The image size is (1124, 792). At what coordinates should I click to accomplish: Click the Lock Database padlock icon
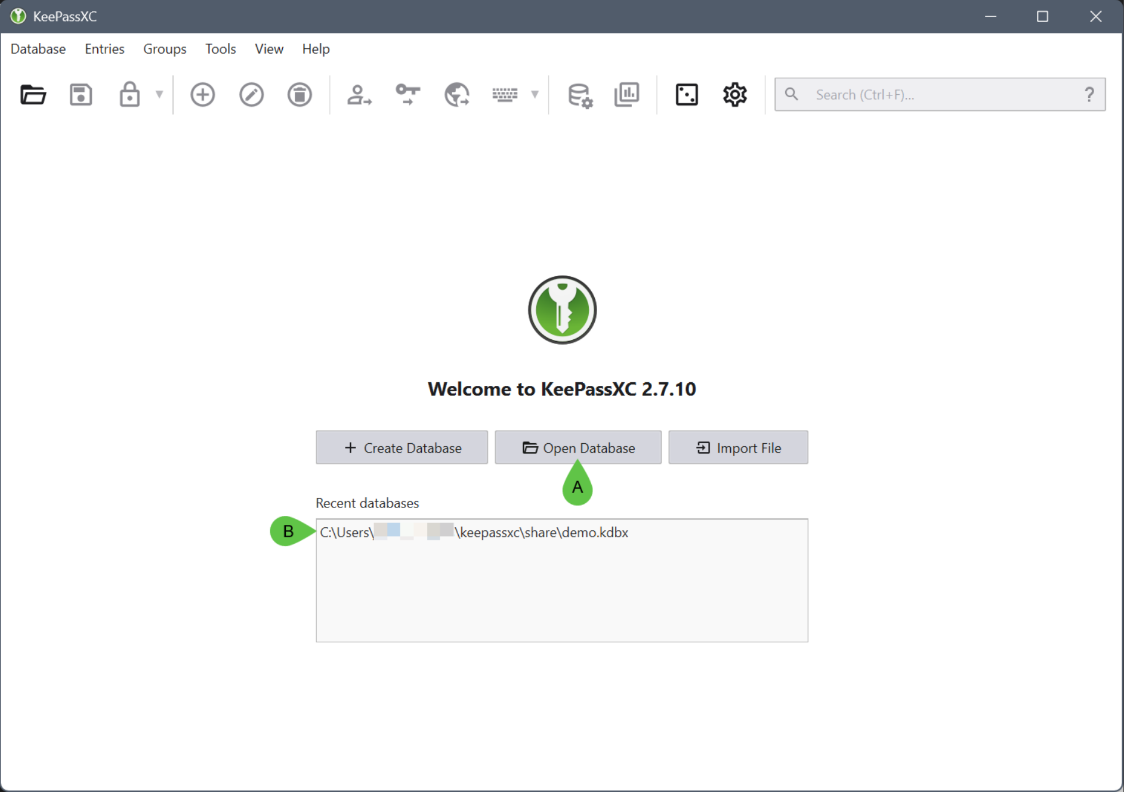129,94
